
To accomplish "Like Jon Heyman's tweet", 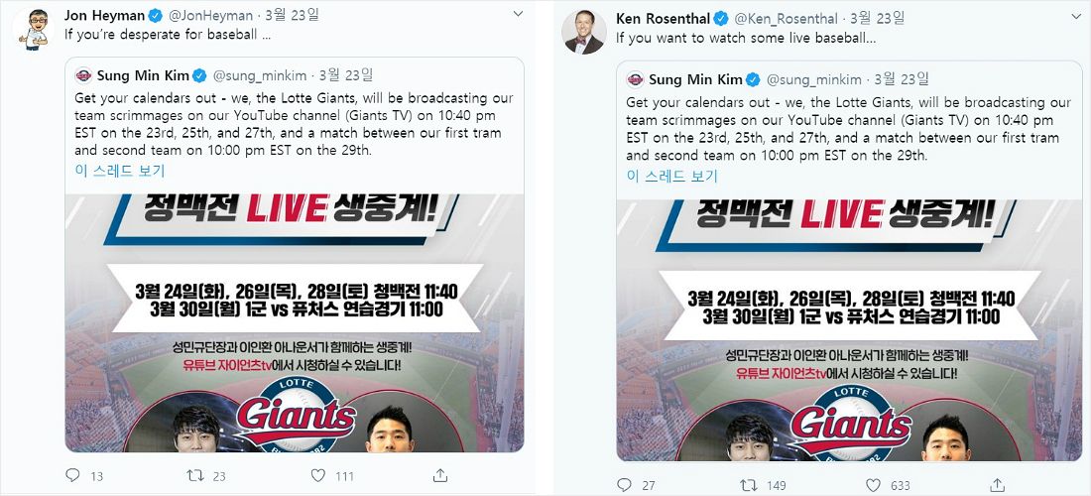I will pyautogui.click(x=318, y=476).
